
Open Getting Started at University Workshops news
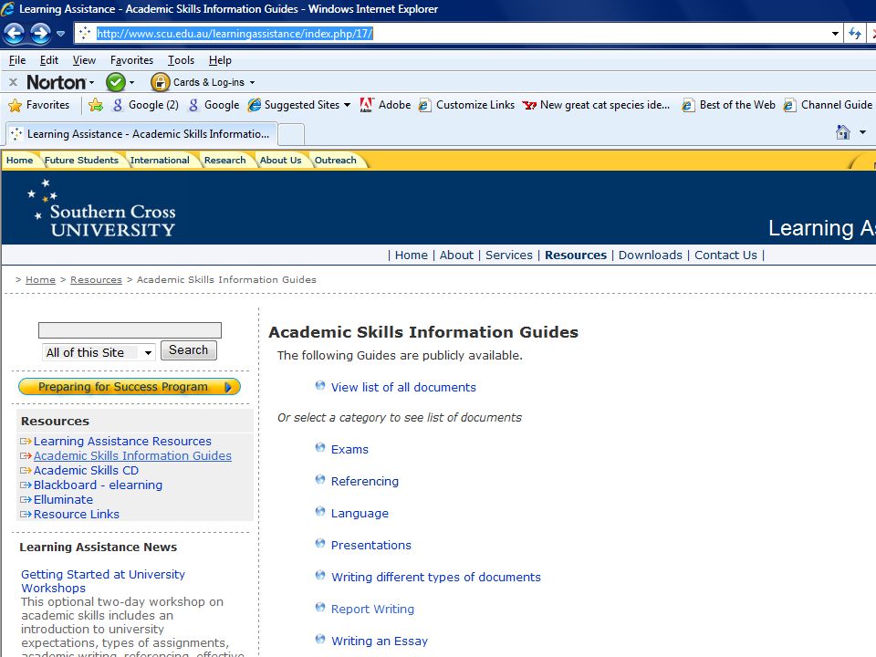[103, 581]
